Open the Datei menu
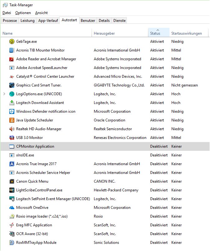 tap(7, 13)
